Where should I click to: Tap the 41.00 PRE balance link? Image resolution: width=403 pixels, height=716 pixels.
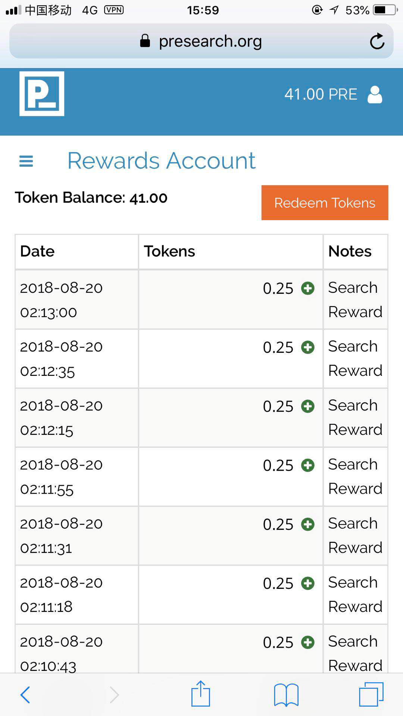(x=321, y=94)
